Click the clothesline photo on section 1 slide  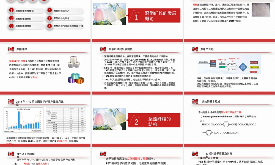click(109, 14)
